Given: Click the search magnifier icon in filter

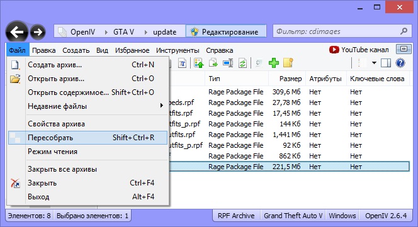Looking at the screenshot, I should (x=404, y=31).
